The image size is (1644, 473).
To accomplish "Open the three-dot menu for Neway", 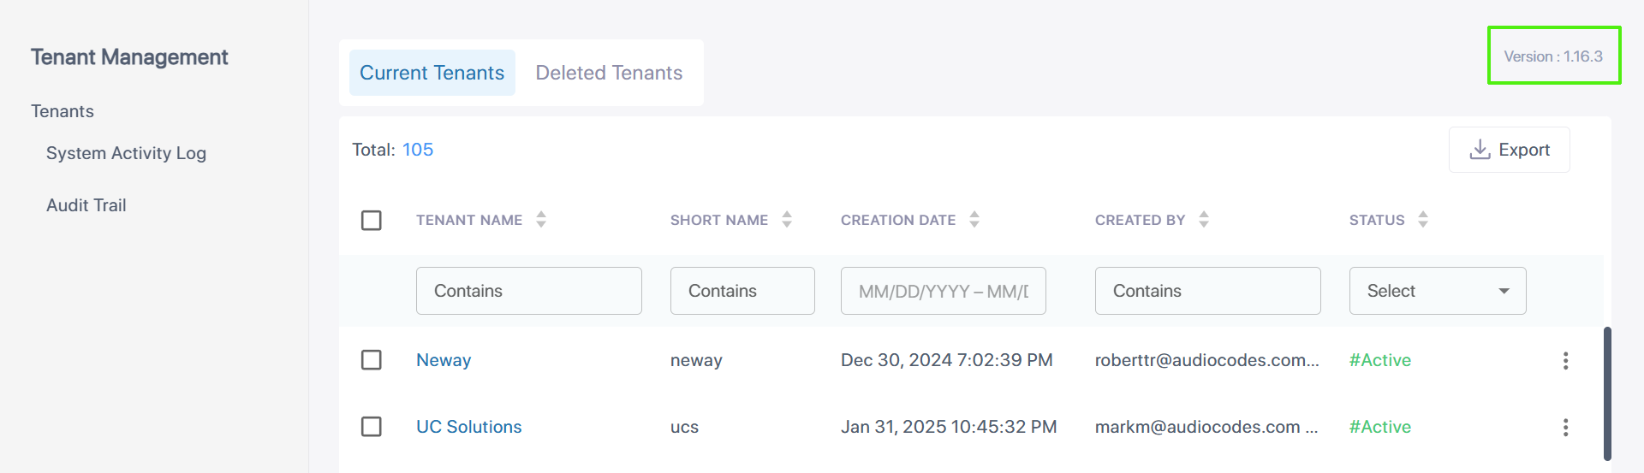I will coord(1565,361).
